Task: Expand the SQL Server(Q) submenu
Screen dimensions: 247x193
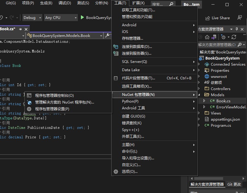Action: [154, 62]
